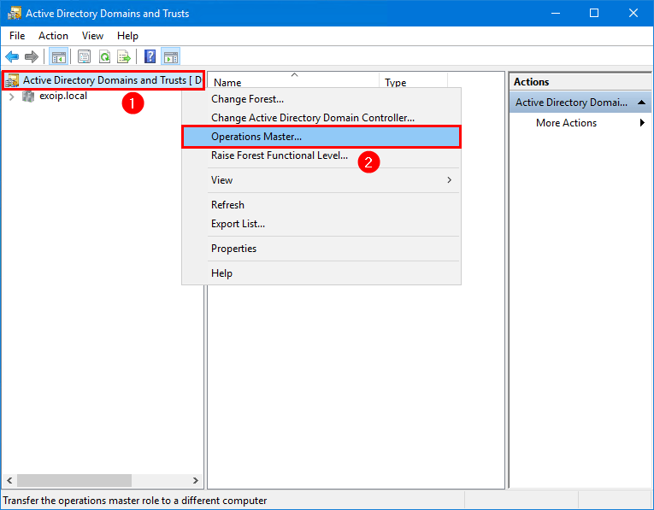Click tree pane scrollbar left arrow
This screenshot has height=510, width=654.
point(9,480)
